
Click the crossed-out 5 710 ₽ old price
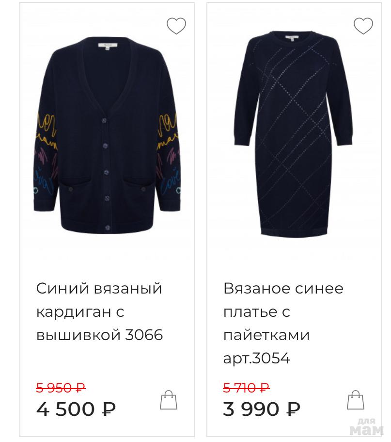coord(246,388)
